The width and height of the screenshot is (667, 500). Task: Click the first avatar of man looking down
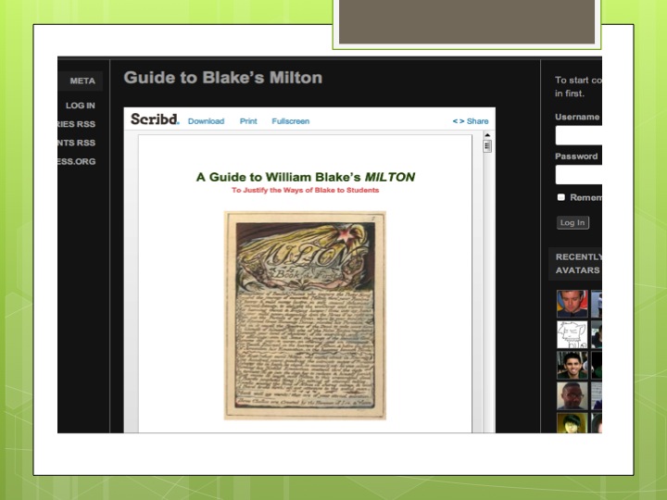tap(573, 304)
